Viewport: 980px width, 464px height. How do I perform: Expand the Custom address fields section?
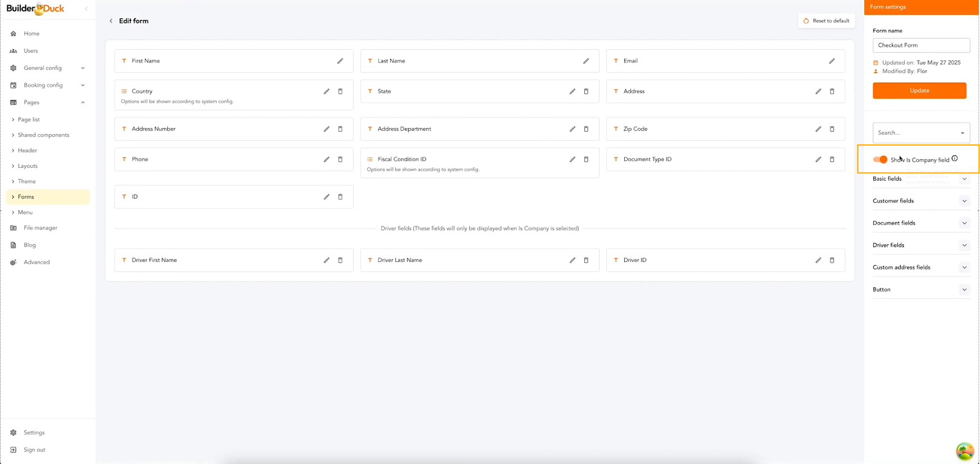(x=964, y=268)
